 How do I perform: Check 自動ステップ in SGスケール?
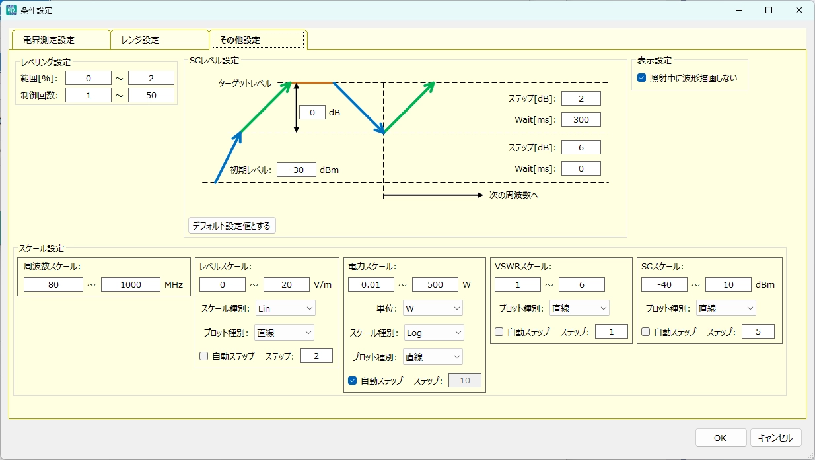click(x=646, y=332)
